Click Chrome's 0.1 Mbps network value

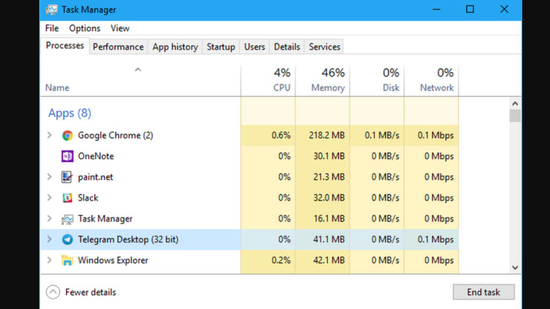(435, 135)
